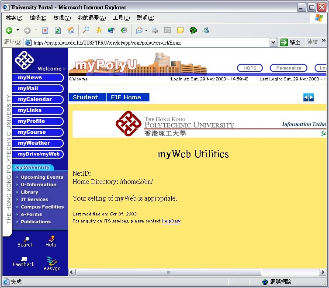Viewport: 329px width, 288px height.
Task: Switch to the Student tab
Action: coord(87,97)
